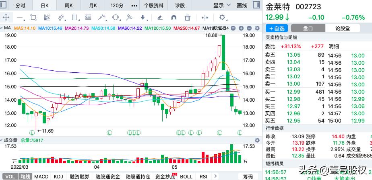Image resolution: width=372 pixels, height=180 pixels.
Task: Click the horizontal stretch measure icon
Action: click(x=205, y=18)
